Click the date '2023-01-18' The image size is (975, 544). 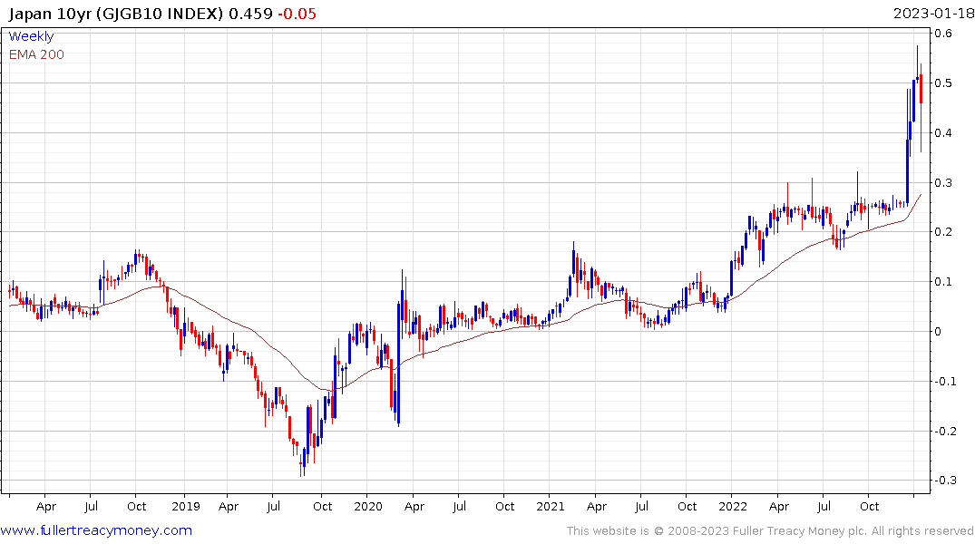pyautogui.click(x=933, y=14)
